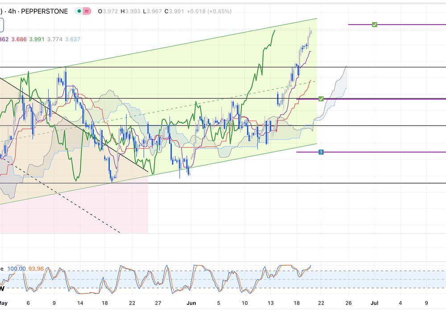Click the green market status dot
The height and width of the screenshot is (312, 446).
79,11
